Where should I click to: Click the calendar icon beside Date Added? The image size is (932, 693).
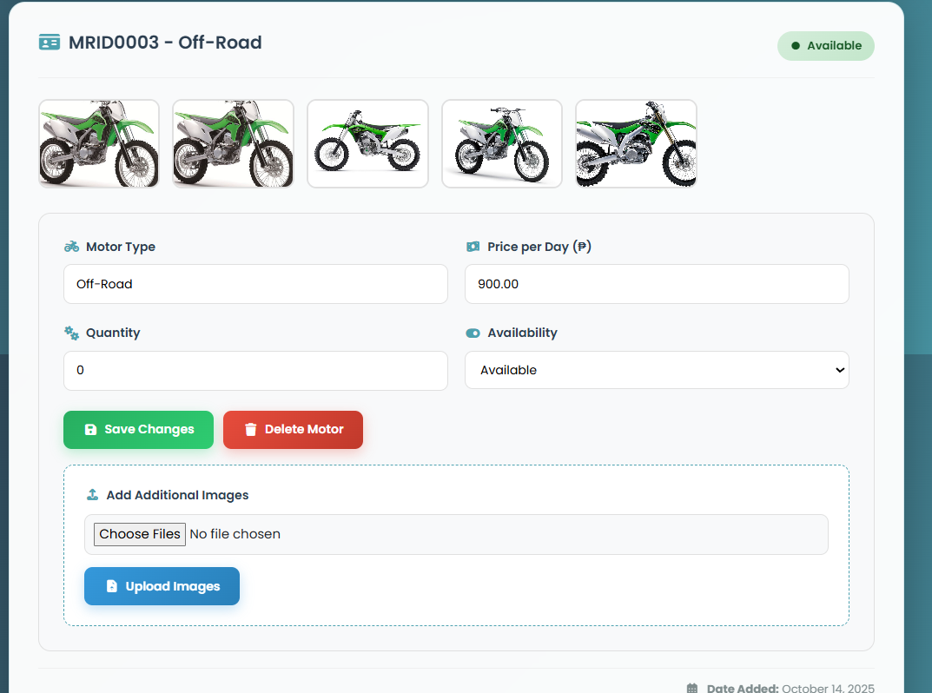(x=692, y=687)
